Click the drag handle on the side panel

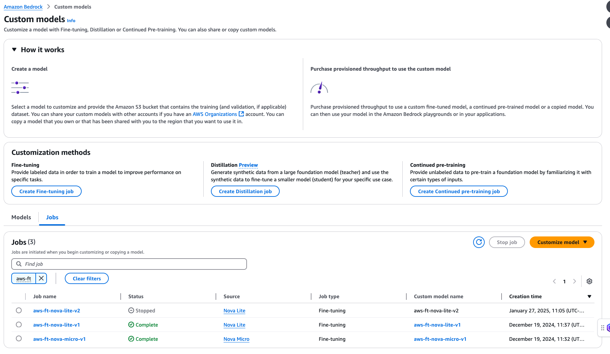click(x=603, y=328)
